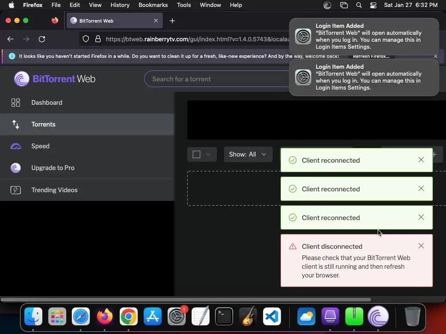Viewport: 446px width, 334px height.
Task: Open the Speed gauge icon
Action: click(x=16, y=146)
